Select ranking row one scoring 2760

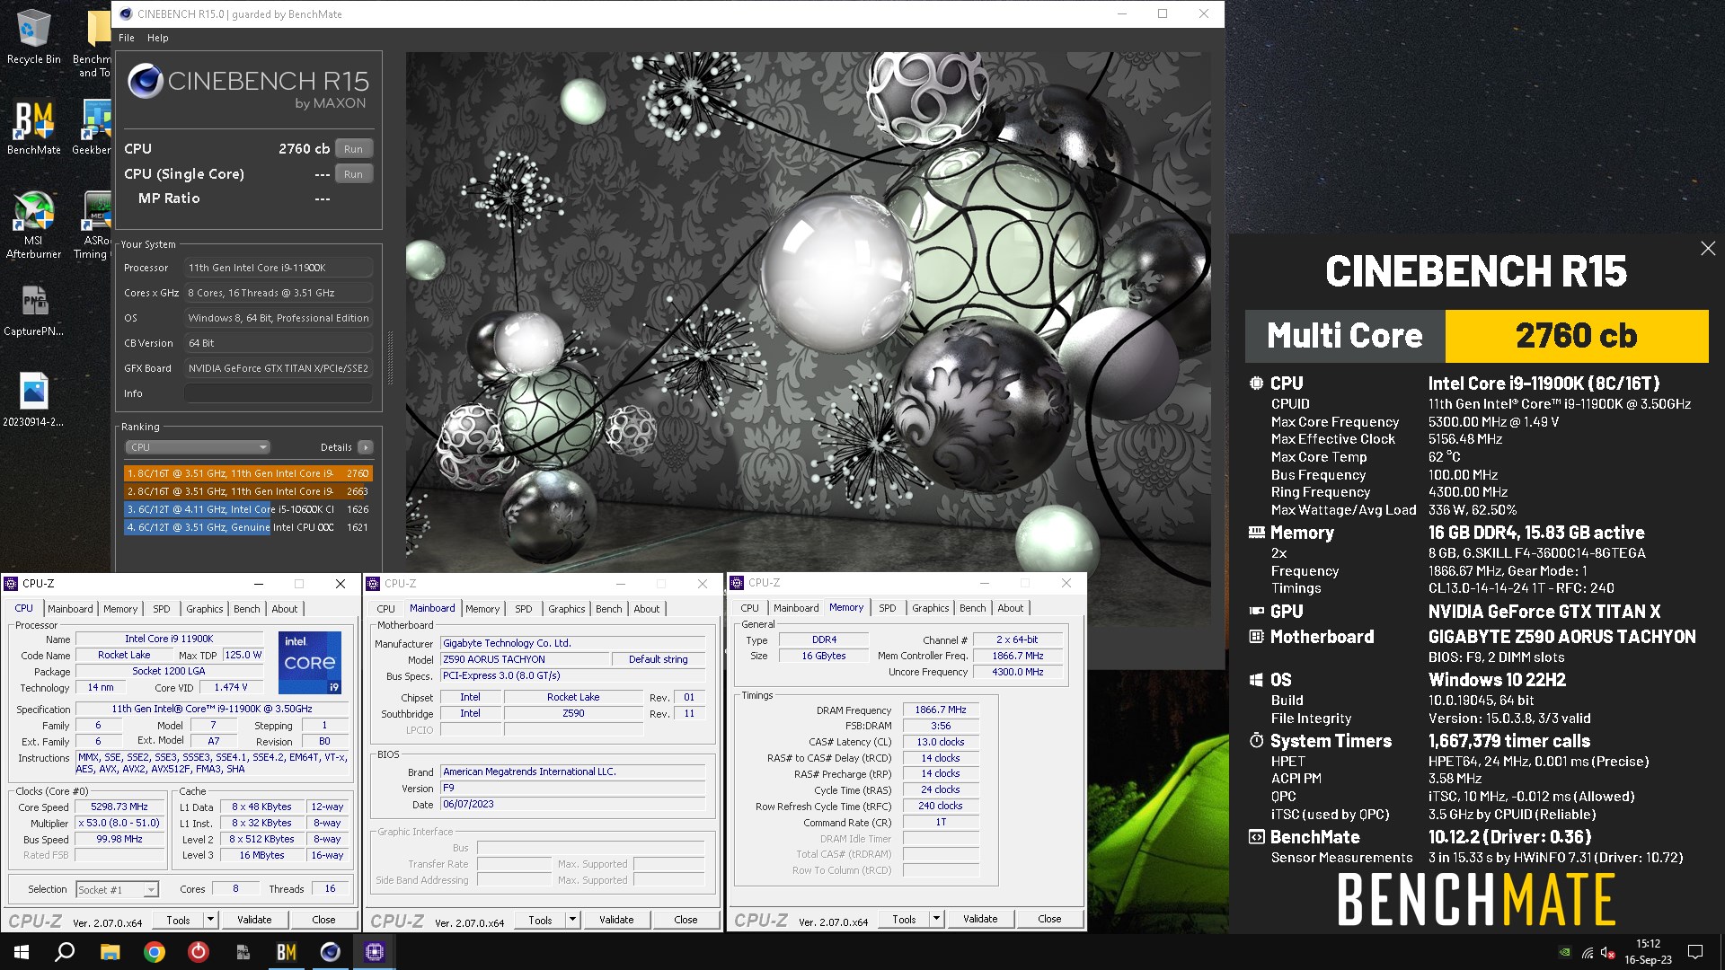(x=248, y=473)
